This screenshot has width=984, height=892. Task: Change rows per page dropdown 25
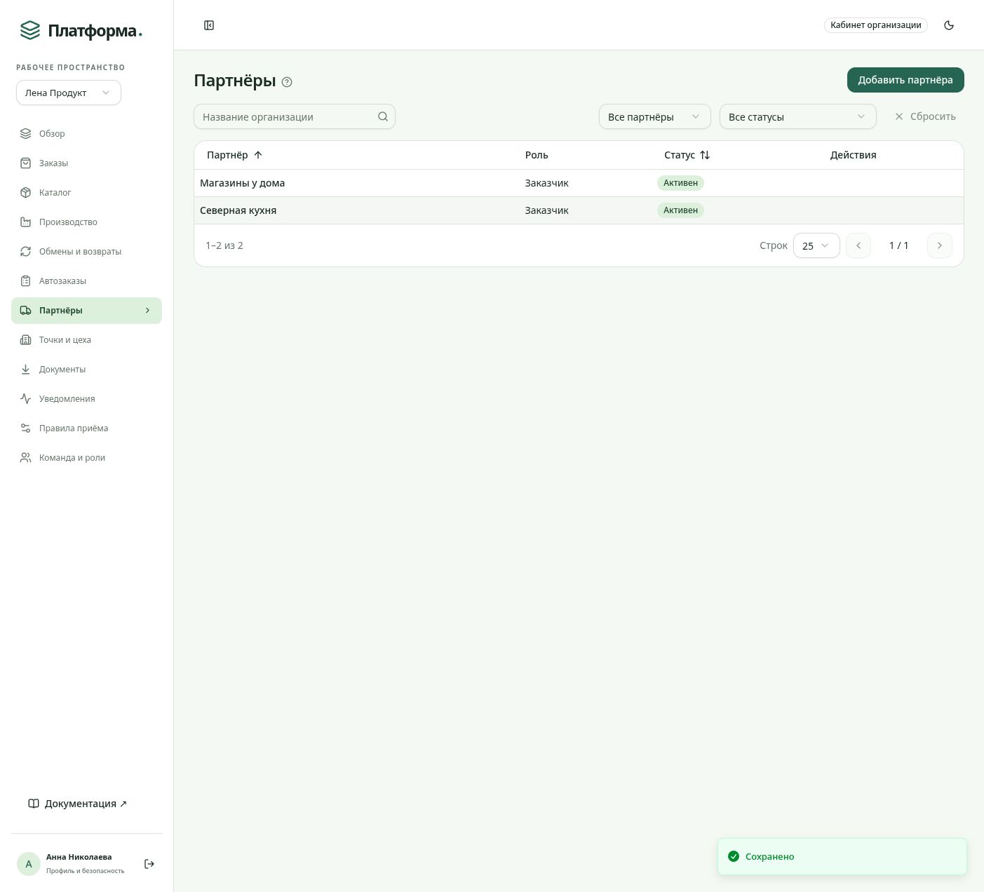point(816,245)
